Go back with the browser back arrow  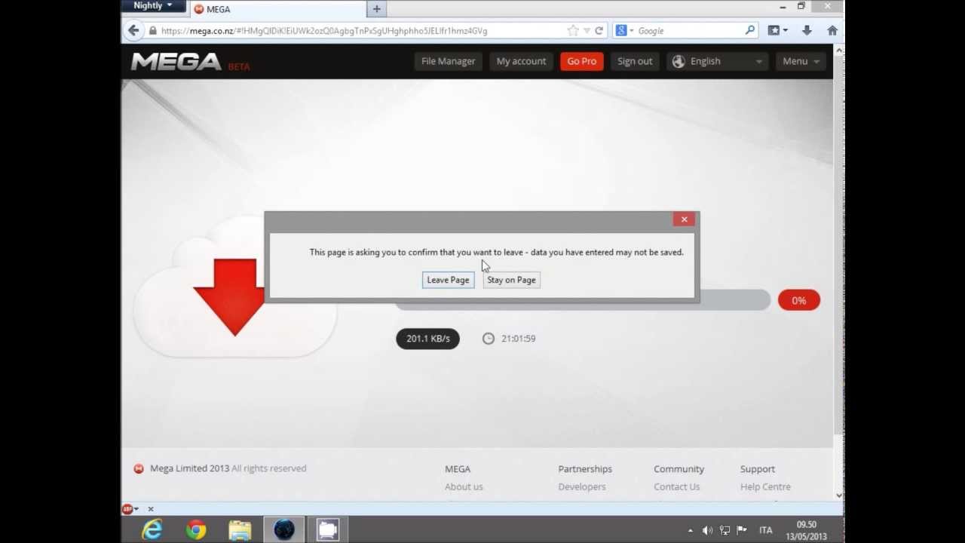coord(133,31)
